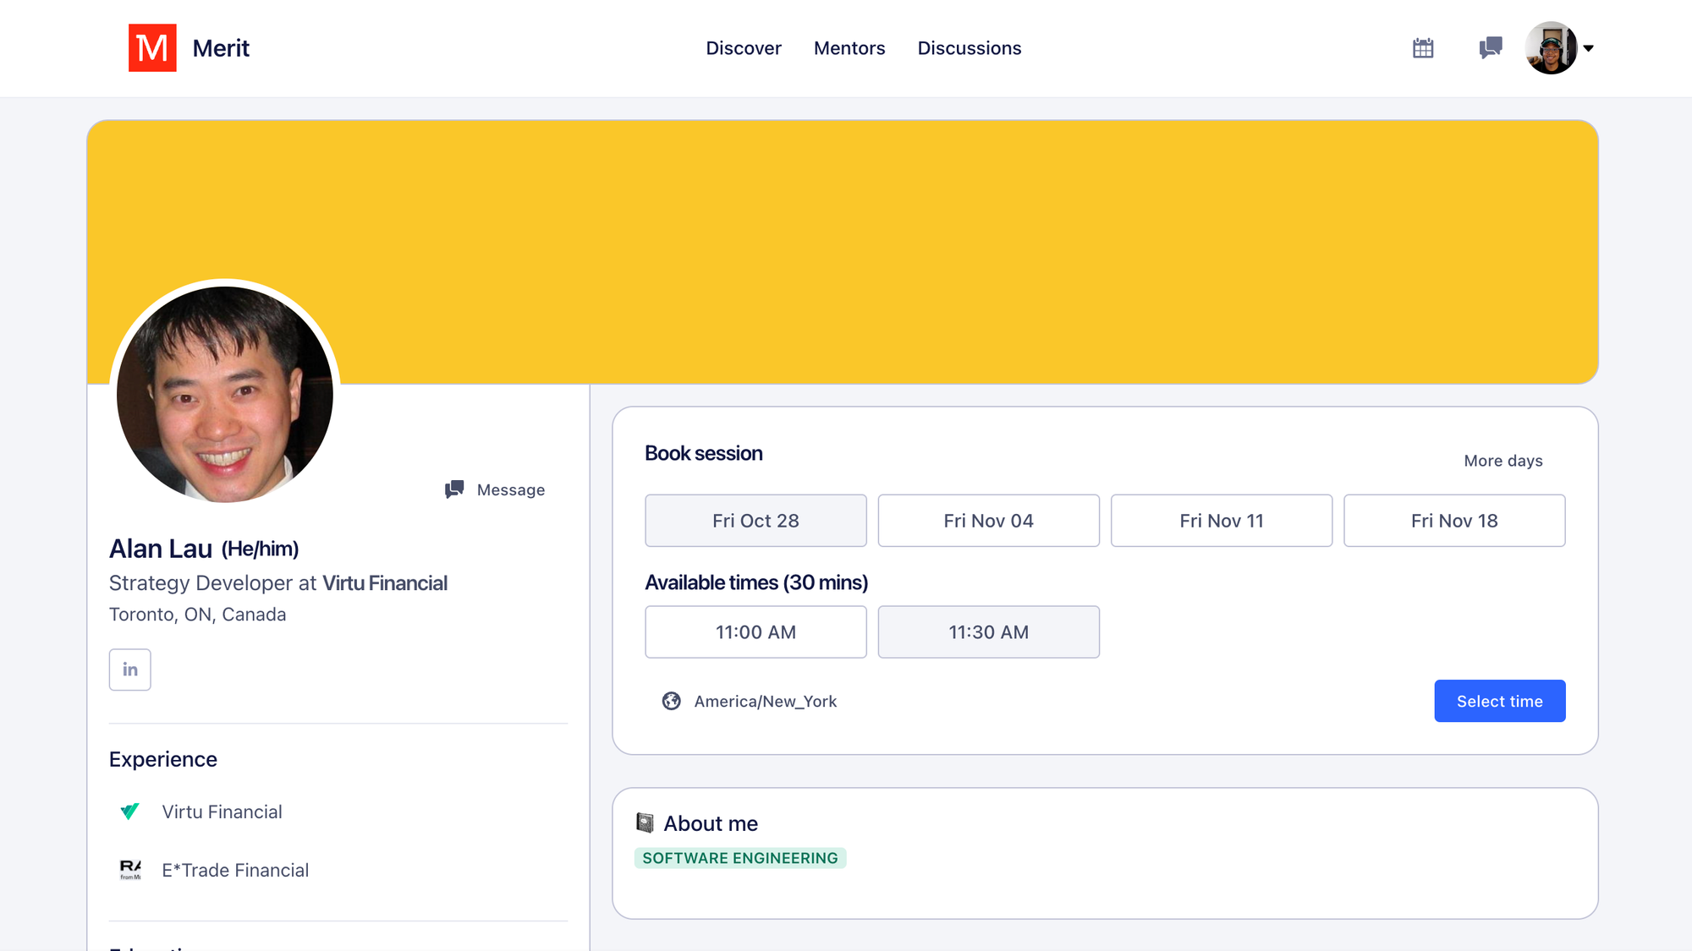
Task: Select the 11:00 AM time slot
Action: (755, 631)
